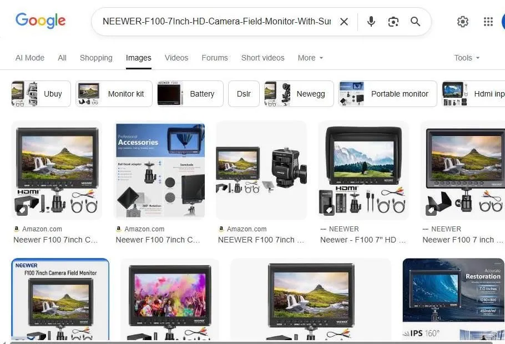This screenshot has width=505, height=344.
Task: Clear the search query with the X
Action: click(x=344, y=22)
